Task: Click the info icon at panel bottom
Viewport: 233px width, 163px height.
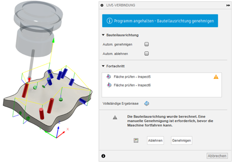Action: (x=103, y=156)
